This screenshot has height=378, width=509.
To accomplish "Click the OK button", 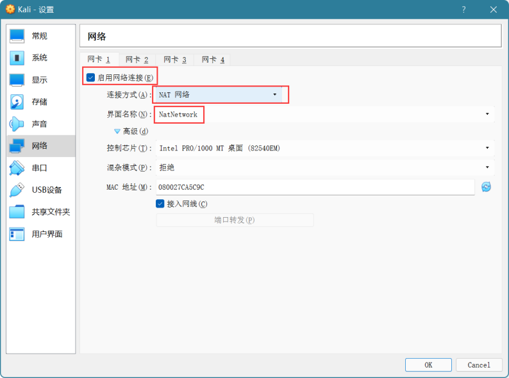I will [428, 365].
